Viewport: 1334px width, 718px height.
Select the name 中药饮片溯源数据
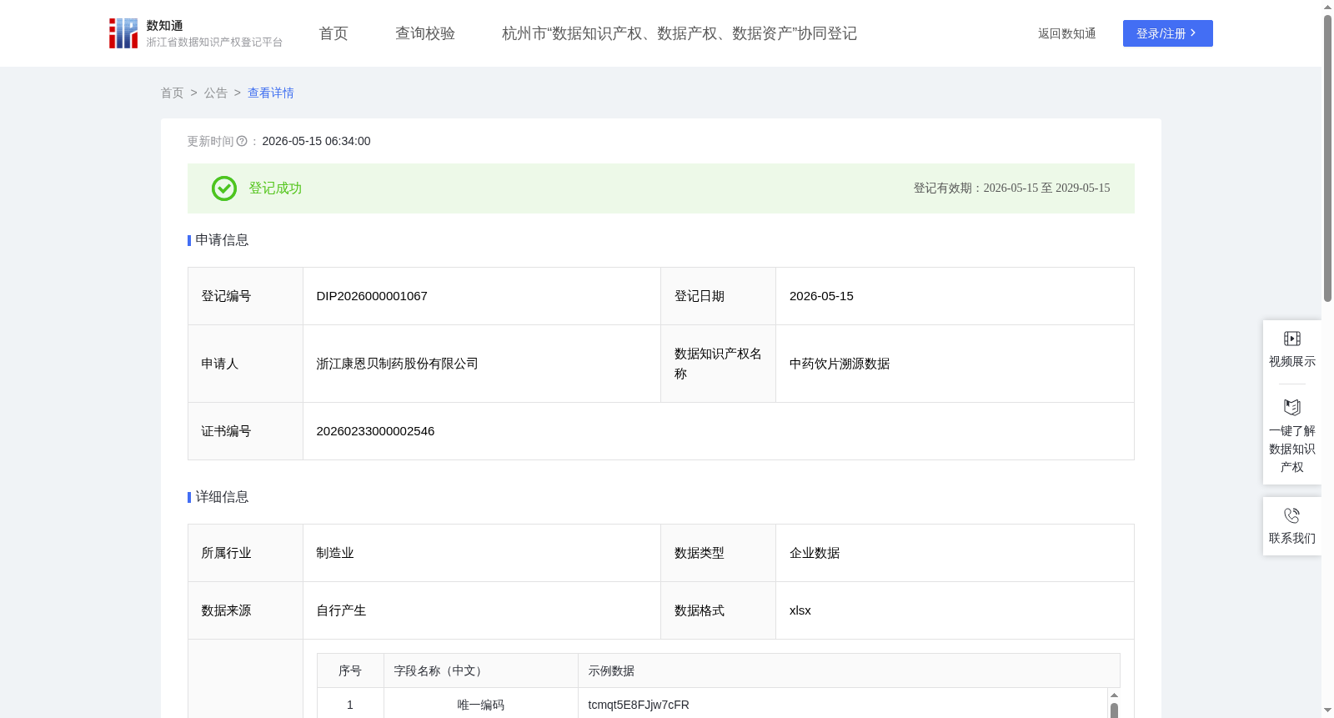pos(840,364)
